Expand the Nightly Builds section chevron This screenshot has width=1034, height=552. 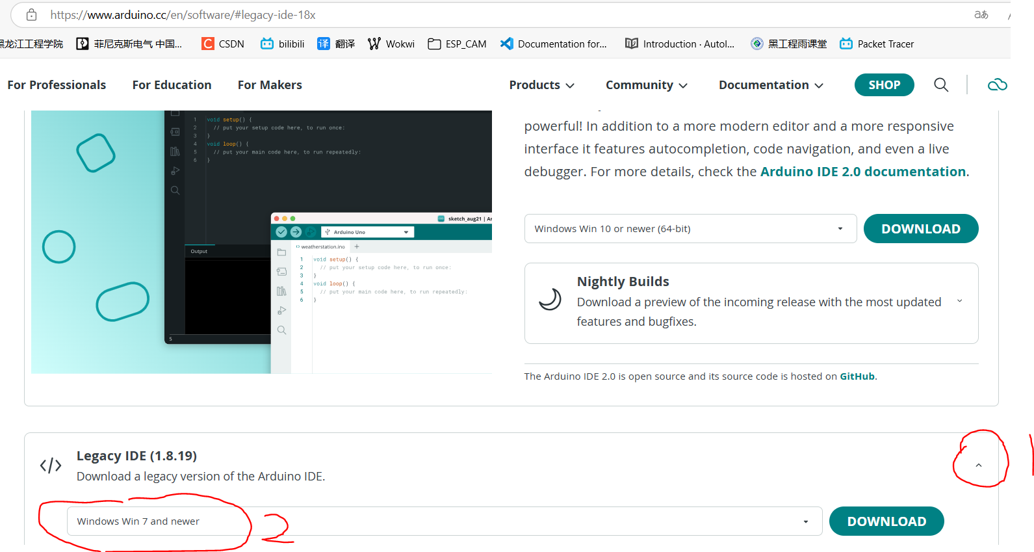(x=960, y=301)
